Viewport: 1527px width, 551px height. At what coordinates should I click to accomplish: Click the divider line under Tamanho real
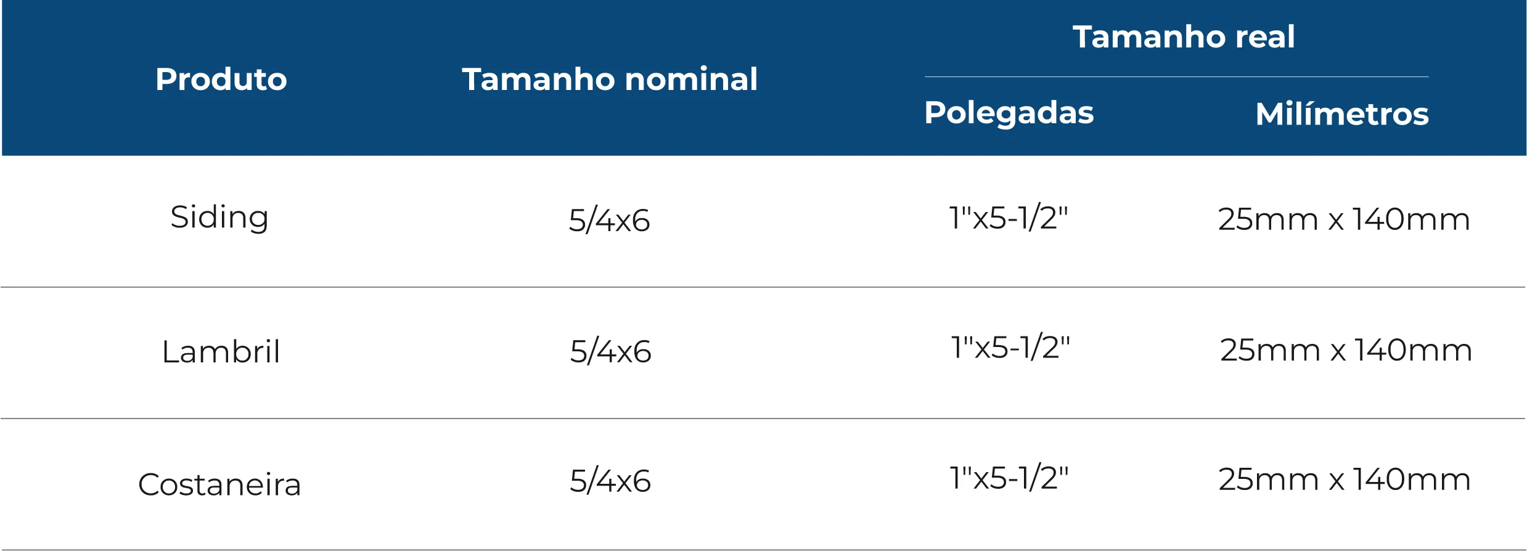click(1176, 77)
